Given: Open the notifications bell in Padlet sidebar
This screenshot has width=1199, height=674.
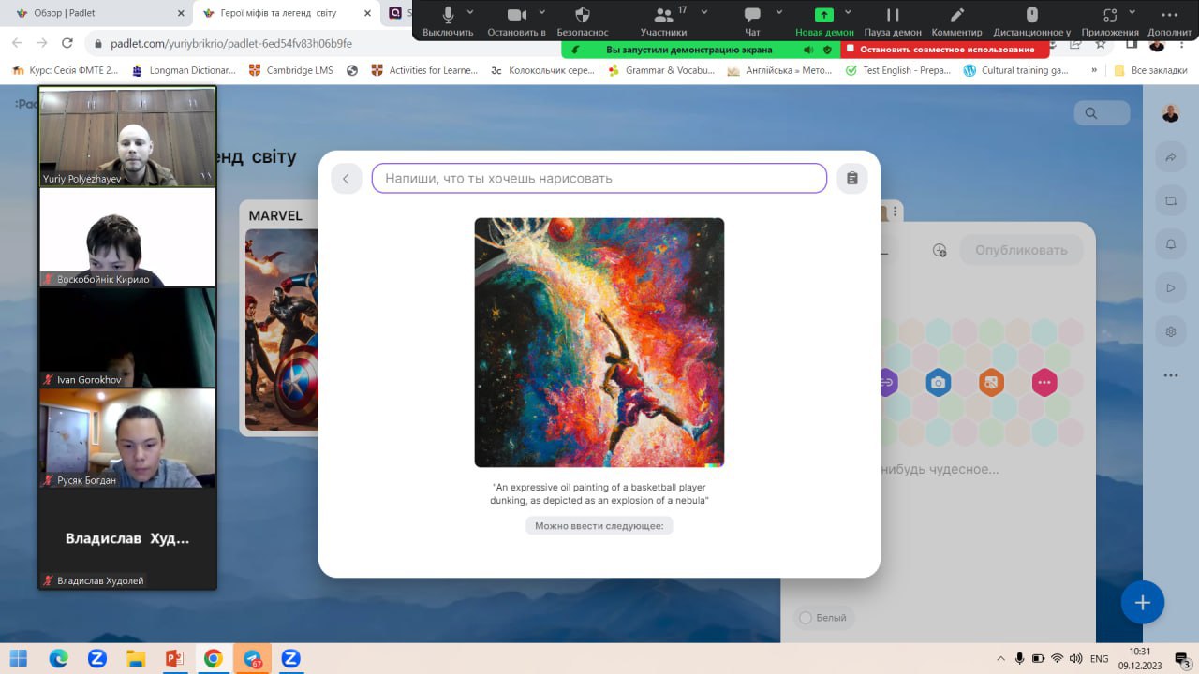Looking at the screenshot, I should coord(1170,244).
